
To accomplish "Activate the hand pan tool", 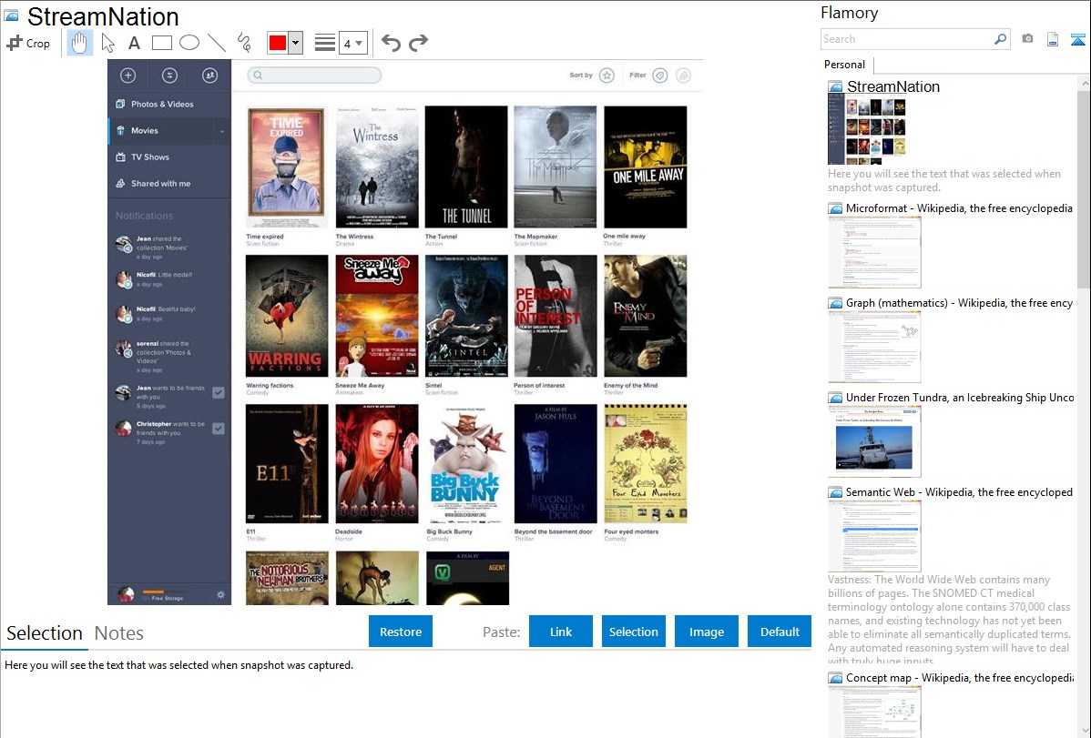I will click(x=79, y=43).
